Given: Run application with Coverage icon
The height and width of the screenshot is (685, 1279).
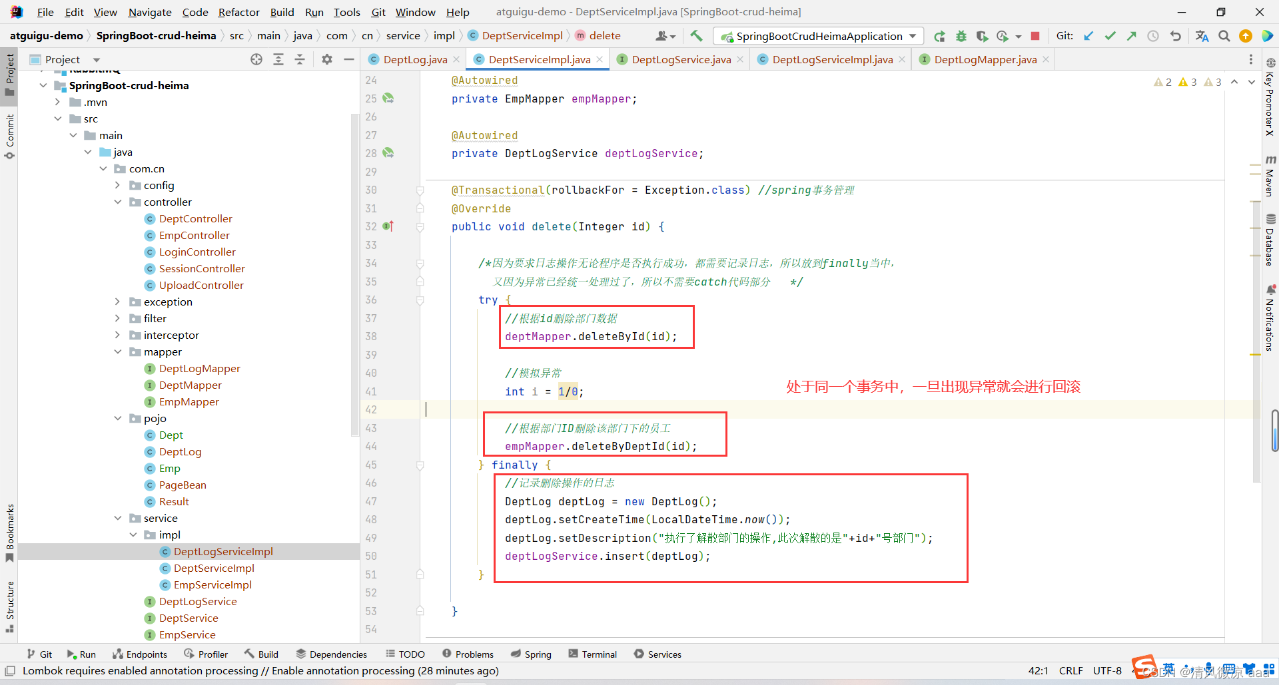Looking at the screenshot, I should 982,36.
